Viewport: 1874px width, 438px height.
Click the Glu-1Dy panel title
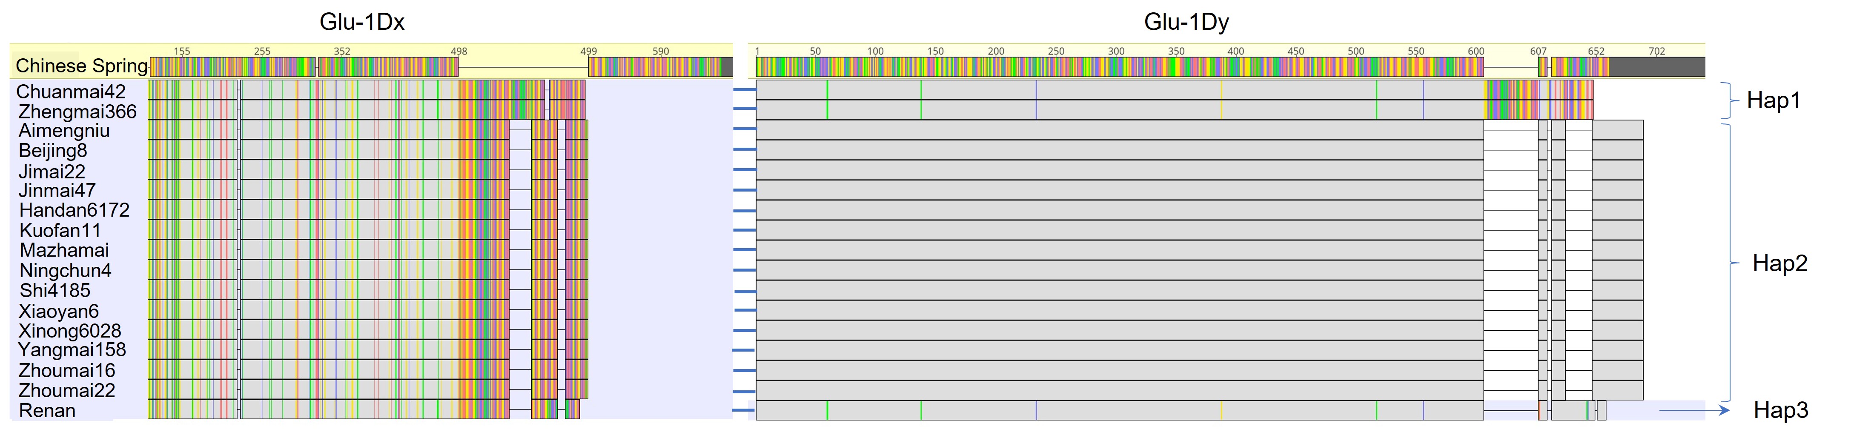point(1186,22)
